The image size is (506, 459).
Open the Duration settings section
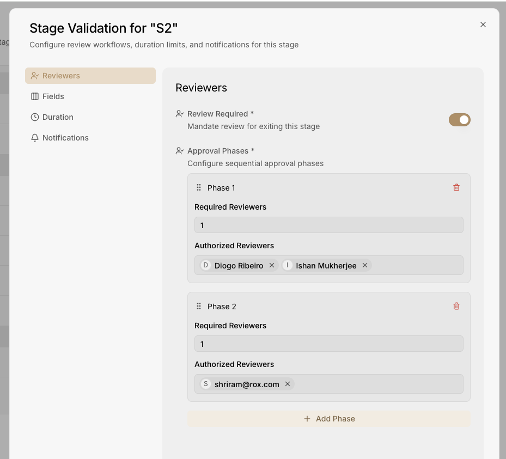[x=58, y=117]
